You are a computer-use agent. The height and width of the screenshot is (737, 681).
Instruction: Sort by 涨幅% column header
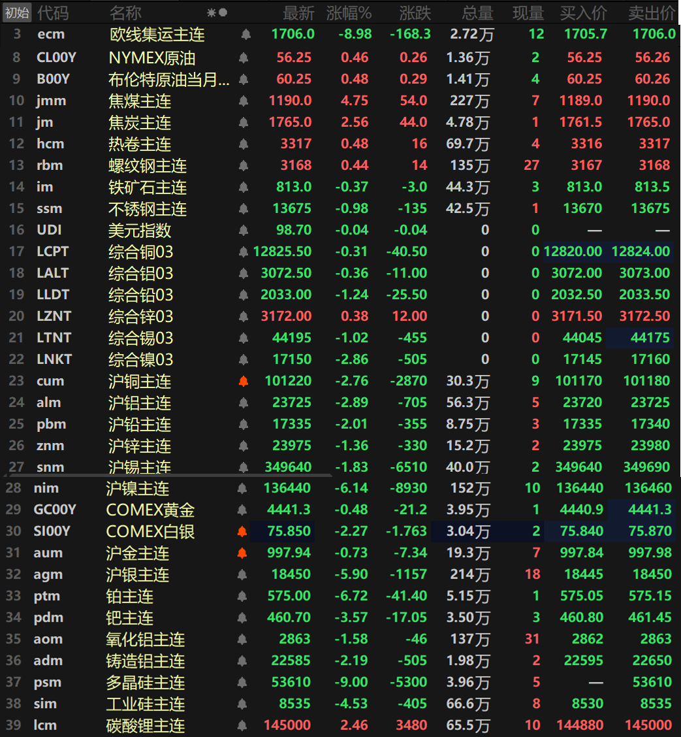click(x=349, y=12)
